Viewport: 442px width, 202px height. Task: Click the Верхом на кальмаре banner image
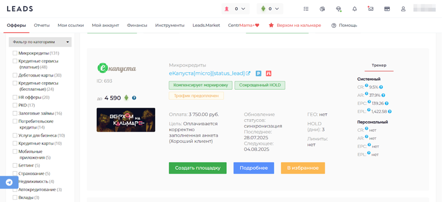click(x=126, y=120)
